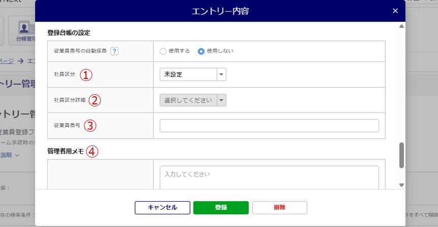Screen dimensions: 438x227
Task: Click the dialog scrollbar down arrow
Action: coord(401,185)
